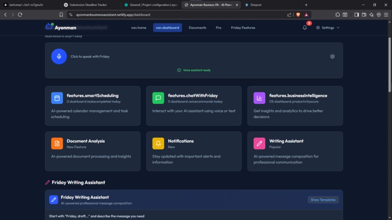The image size is (392, 220).
Task: Switch to the General Project configuration tab
Action: click(x=151, y=5)
